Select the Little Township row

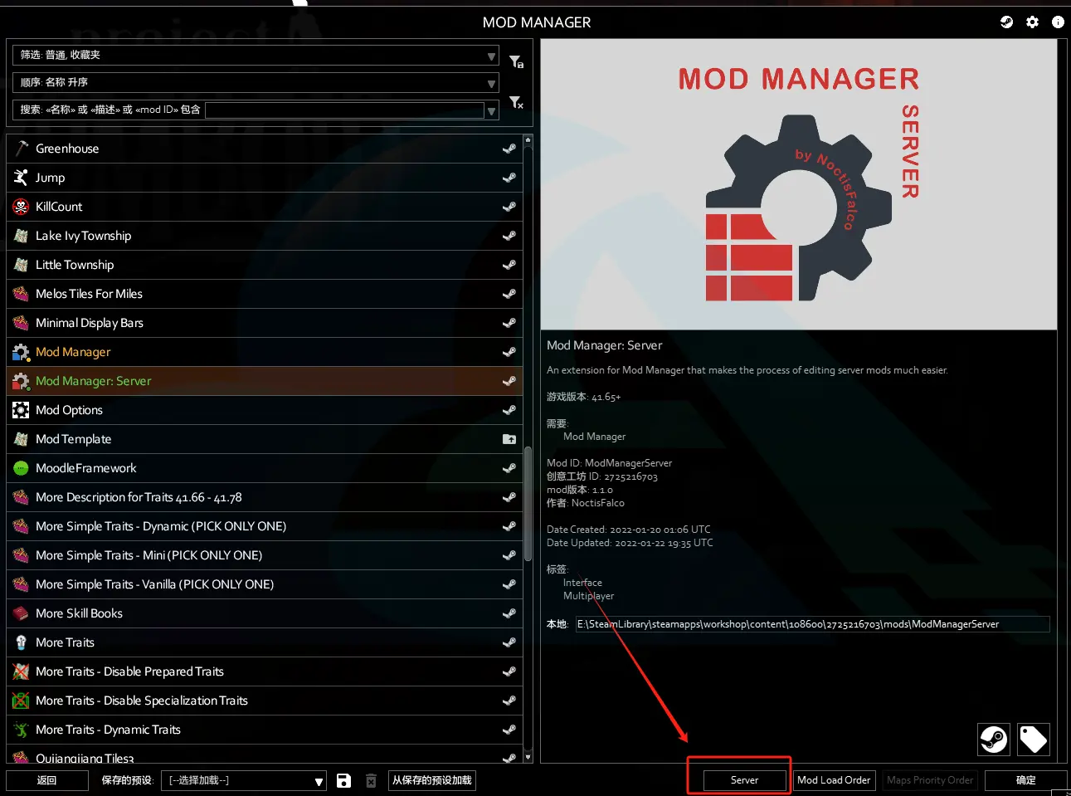[x=265, y=265]
